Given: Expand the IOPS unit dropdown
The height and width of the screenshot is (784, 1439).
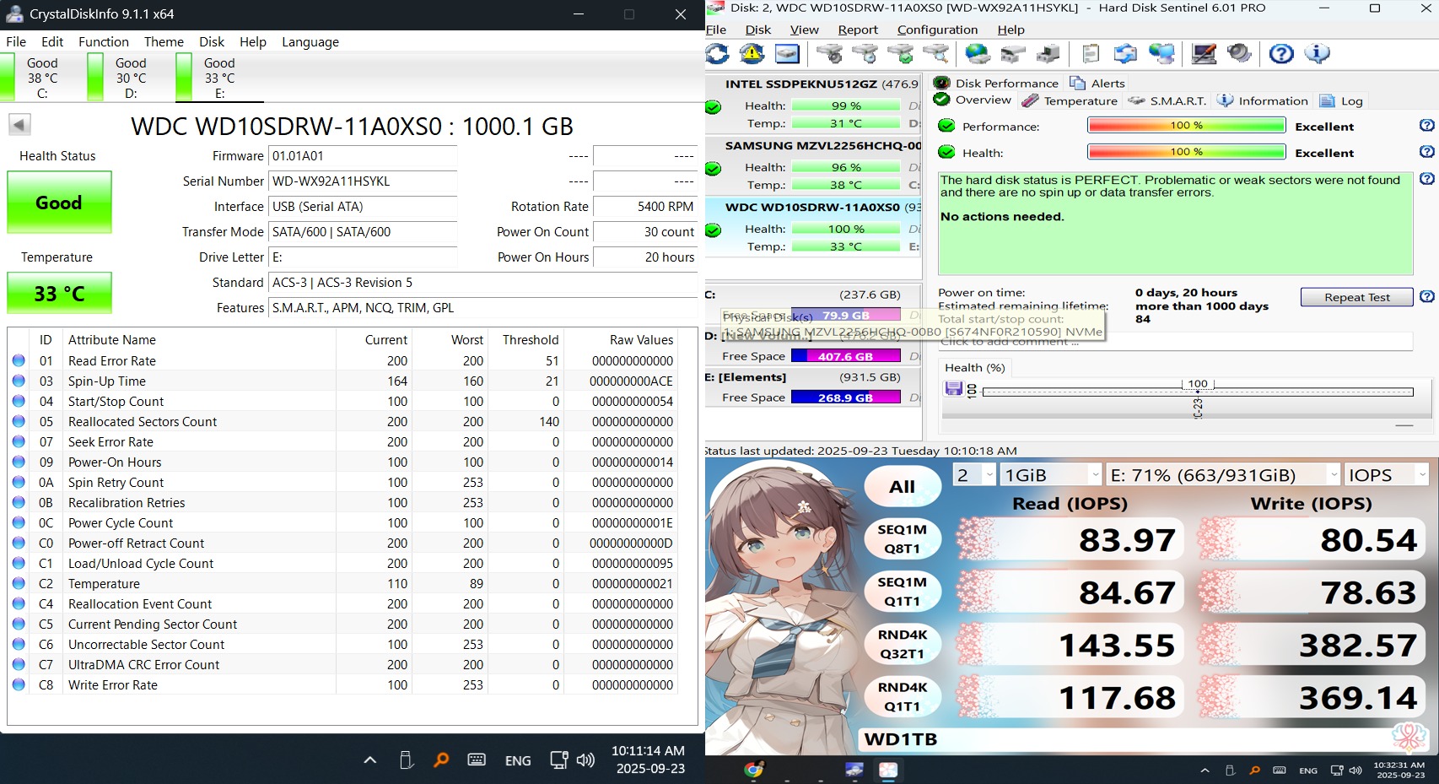Looking at the screenshot, I should [x=1386, y=475].
